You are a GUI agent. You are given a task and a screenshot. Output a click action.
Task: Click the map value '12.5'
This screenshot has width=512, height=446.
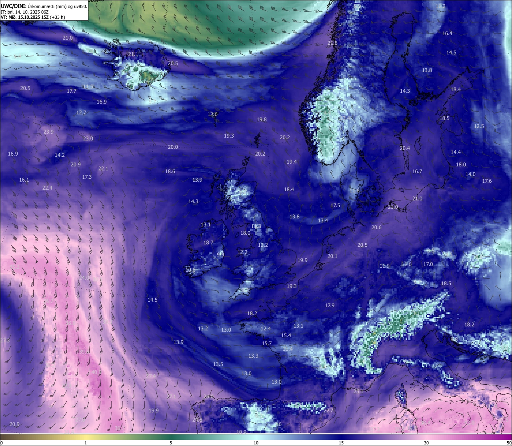tap(479, 126)
